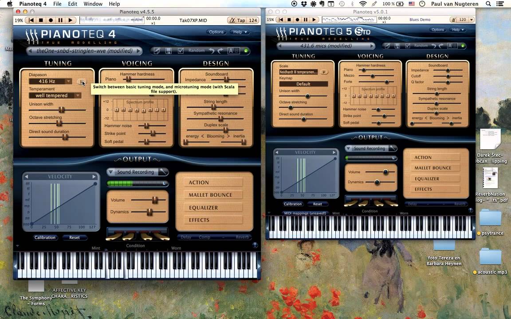
Task: Stop playback in Pianoteq 4 window
Action: coord(41,20)
